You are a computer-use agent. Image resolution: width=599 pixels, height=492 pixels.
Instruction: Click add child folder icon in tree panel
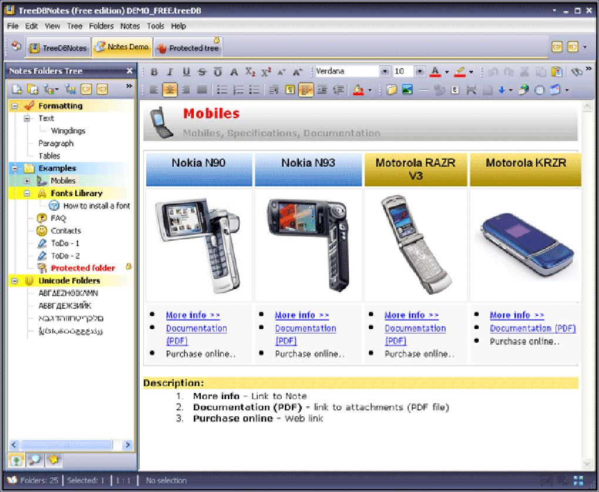click(x=33, y=89)
